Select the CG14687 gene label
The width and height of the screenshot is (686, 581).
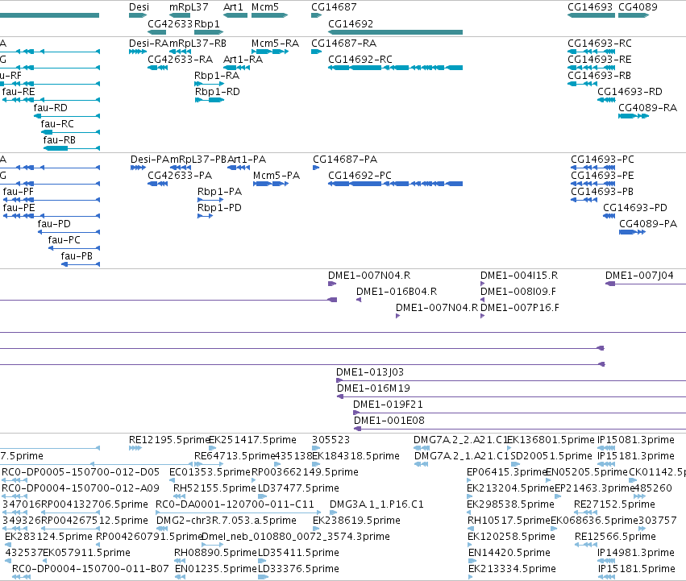tap(334, 7)
